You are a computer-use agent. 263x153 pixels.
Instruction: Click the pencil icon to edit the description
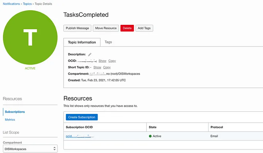(90, 54)
